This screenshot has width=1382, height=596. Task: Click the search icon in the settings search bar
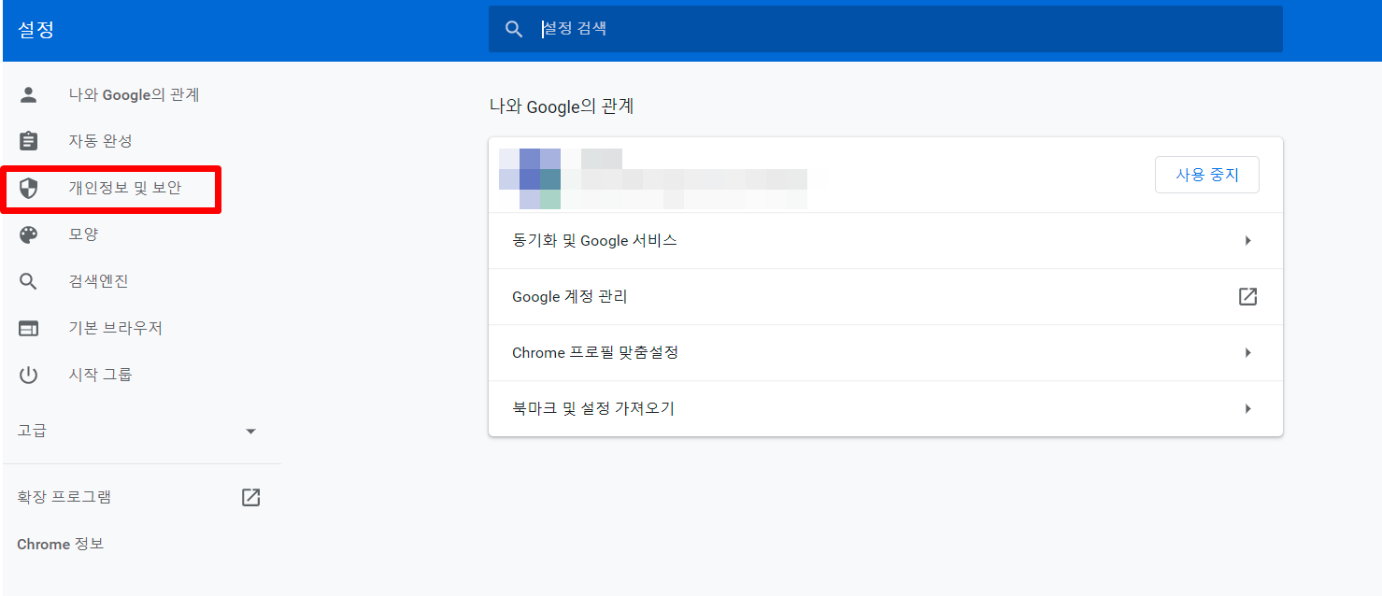tap(514, 29)
